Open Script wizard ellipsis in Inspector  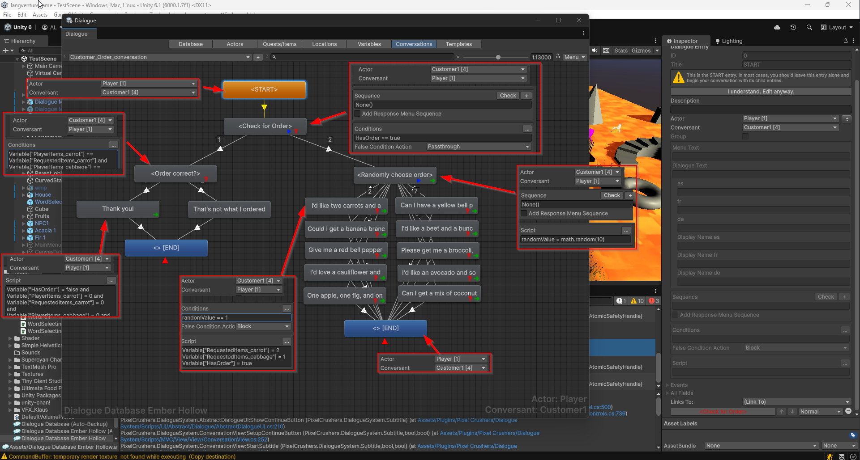tap(845, 363)
